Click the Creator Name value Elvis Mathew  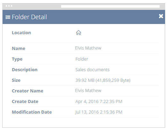[88, 91]
